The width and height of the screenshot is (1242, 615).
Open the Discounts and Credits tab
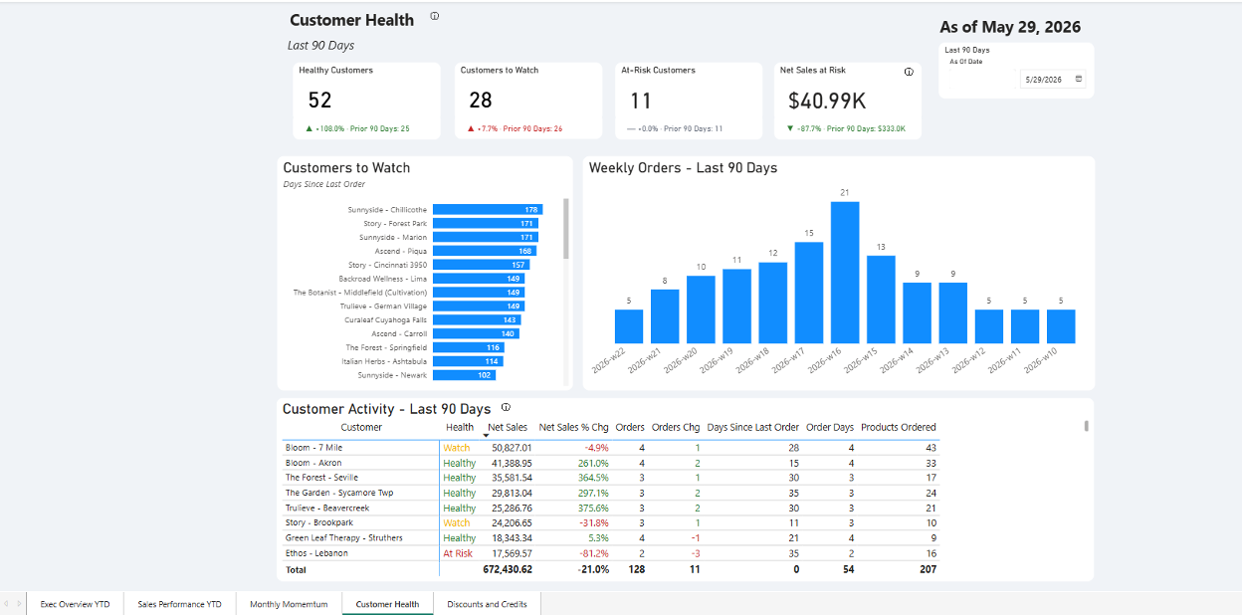coord(487,604)
